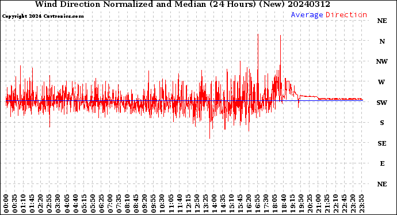Click the red 'Direction' legend label

[x=346, y=15]
